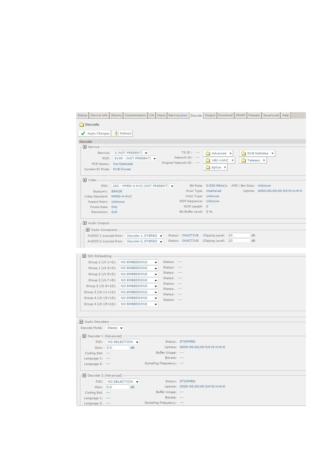Collapse the Service section icon
333x471 pixels.
(85, 147)
